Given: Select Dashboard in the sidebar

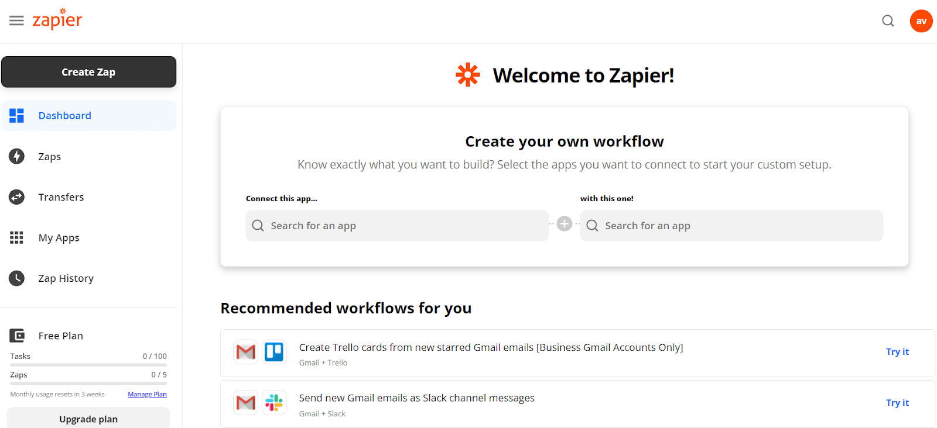Looking at the screenshot, I should 64,115.
